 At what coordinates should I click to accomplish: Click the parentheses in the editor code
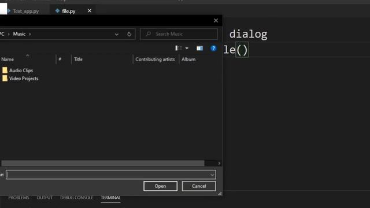[242, 50]
